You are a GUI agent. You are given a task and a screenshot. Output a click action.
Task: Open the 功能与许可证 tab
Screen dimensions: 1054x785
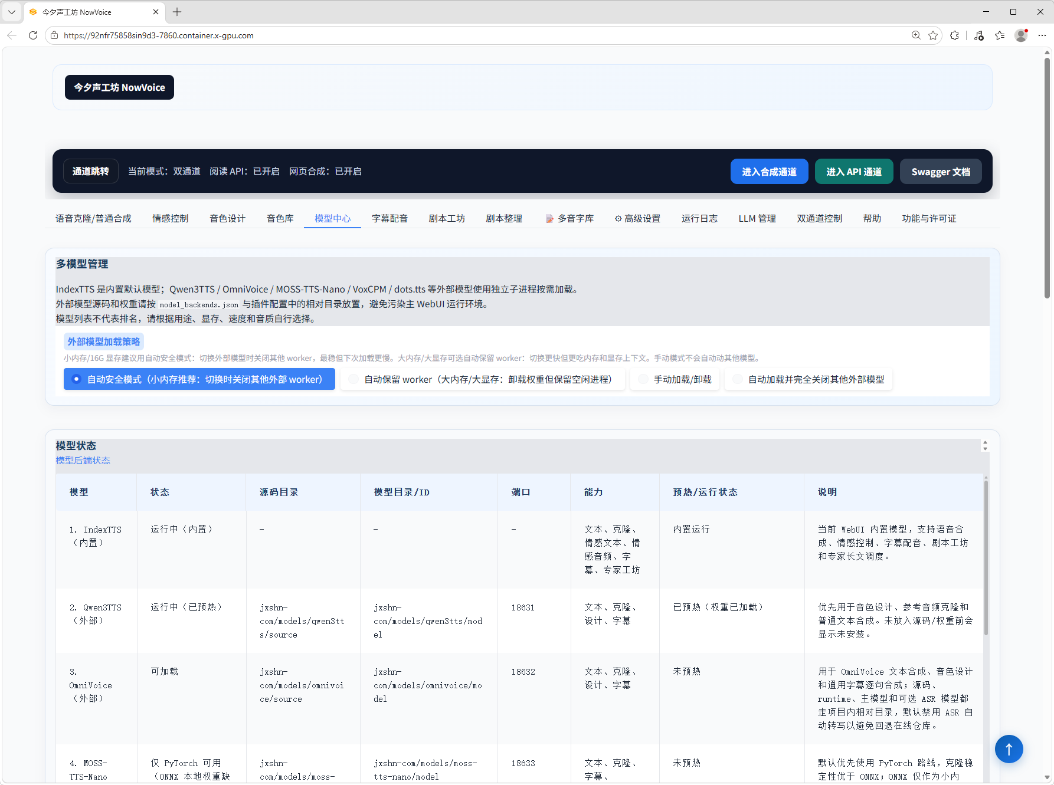tap(929, 218)
